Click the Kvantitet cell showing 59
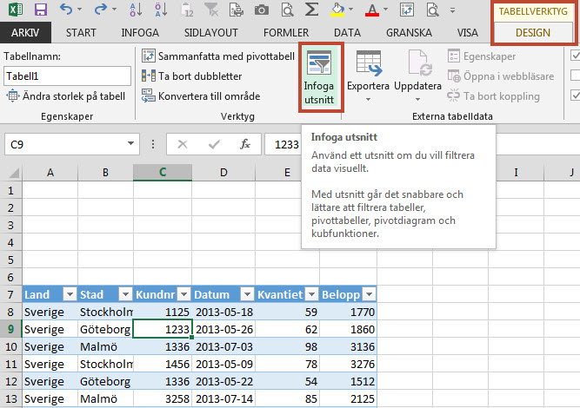580x408 pixels. (x=287, y=312)
